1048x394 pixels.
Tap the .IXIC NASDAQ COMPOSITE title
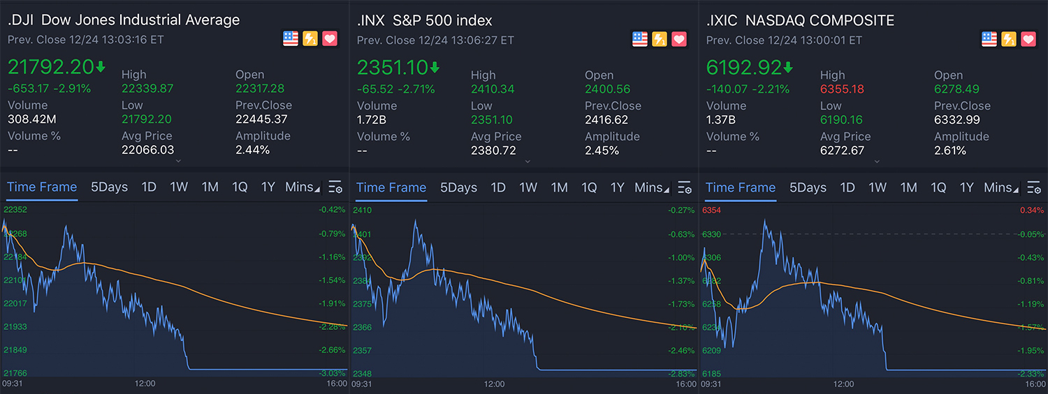point(800,20)
